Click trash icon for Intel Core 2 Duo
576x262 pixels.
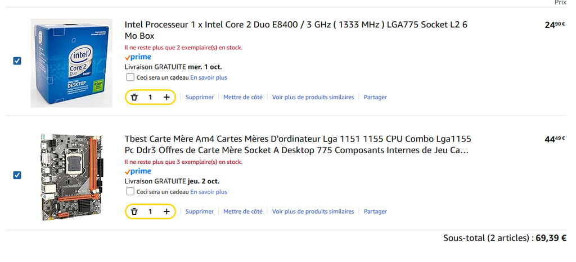pyautogui.click(x=134, y=97)
